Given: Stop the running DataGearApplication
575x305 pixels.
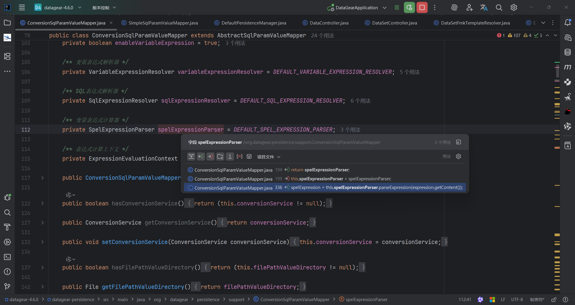Looking at the screenshot, I should click(x=422, y=7).
